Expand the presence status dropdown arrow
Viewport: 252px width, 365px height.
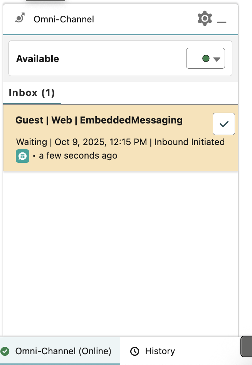click(217, 59)
